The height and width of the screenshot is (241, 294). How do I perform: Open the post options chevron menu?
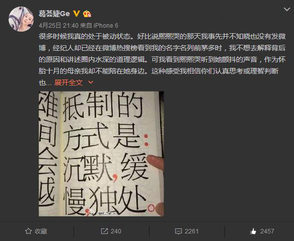point(286,9)
